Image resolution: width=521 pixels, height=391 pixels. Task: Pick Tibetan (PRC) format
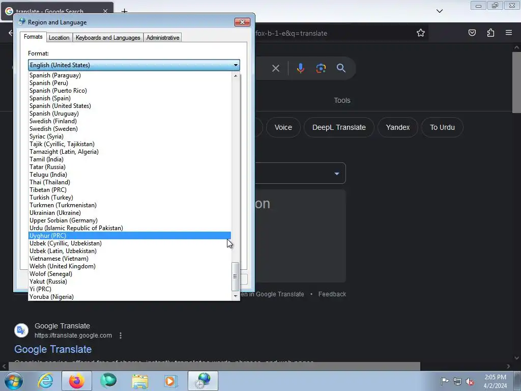coord(130,190)
